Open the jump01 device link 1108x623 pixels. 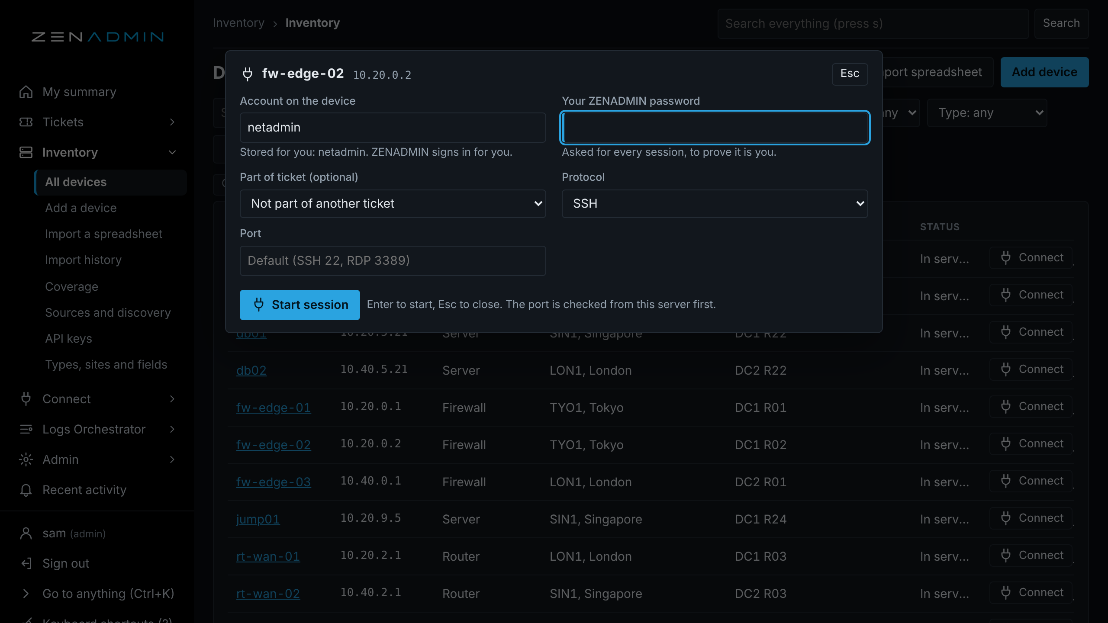[x=258, y=520]
